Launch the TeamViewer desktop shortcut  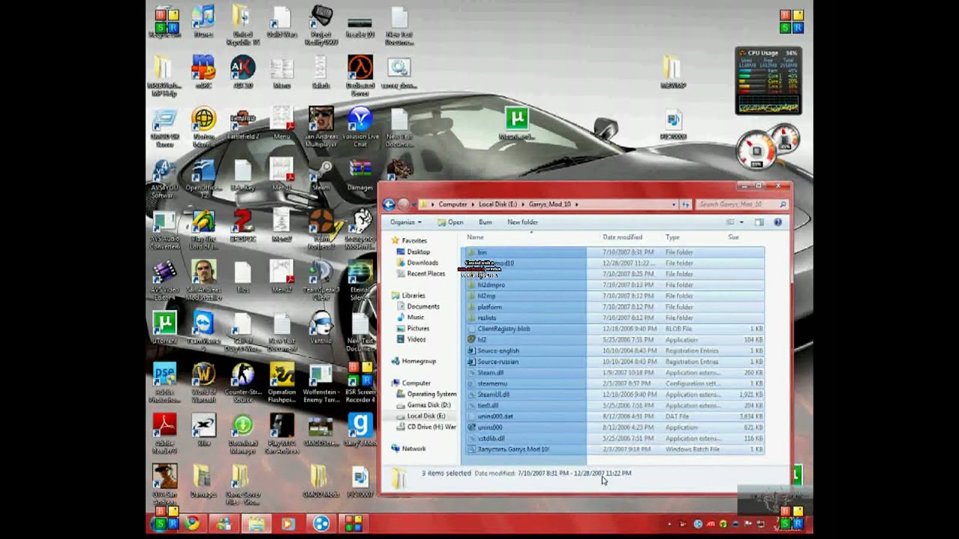coord(203,331)
